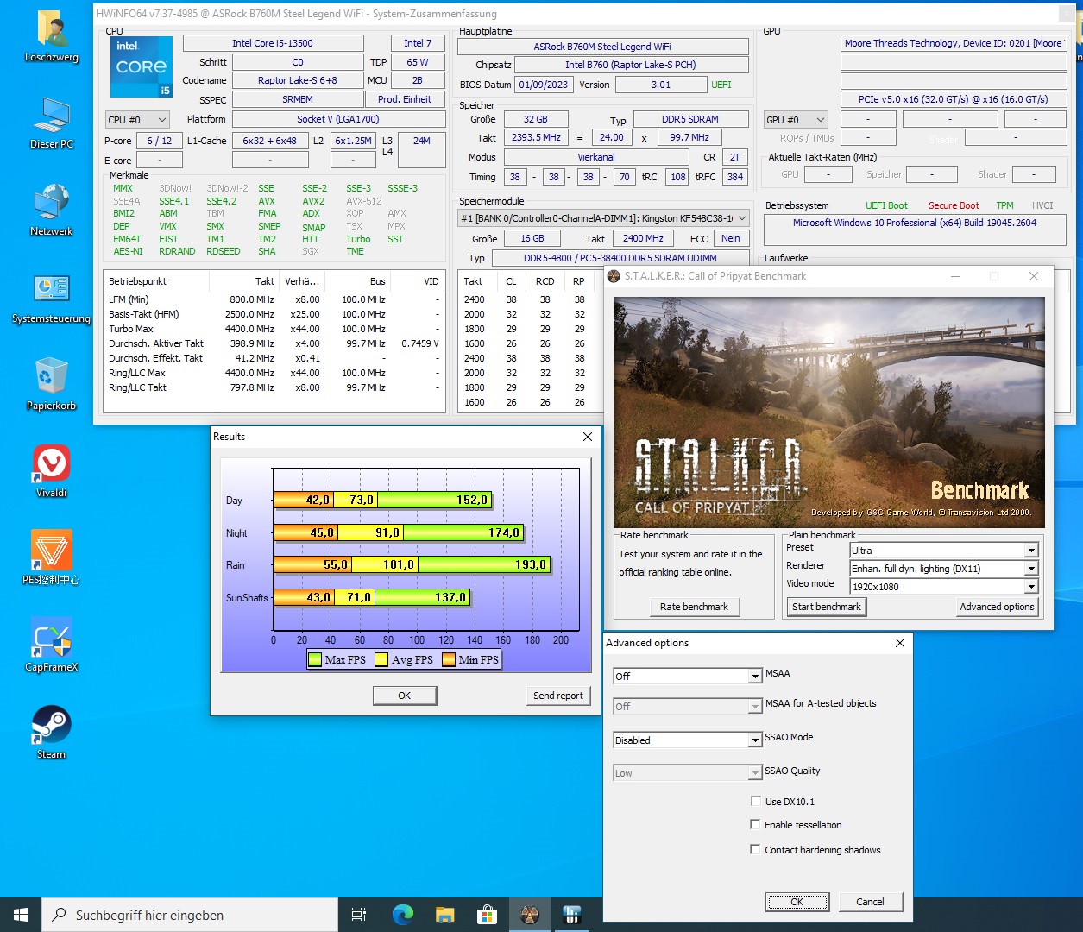Image resolution: width=1083 pixels, height=932 pixels.
Task: Confirm Results dialog with OK
Action: pyautogui.click(x=405, y=696)
